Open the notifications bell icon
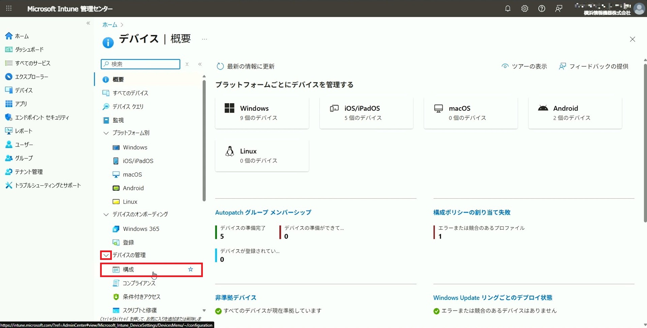This screenshot has width=647, height=328. (x=507, y=9)
